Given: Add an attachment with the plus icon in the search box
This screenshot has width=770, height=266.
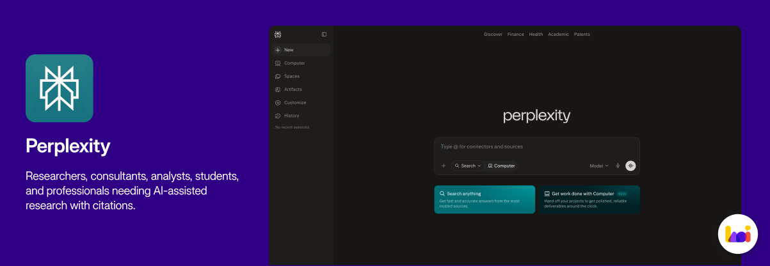Looking at the screenshot, I should point(444,166).
